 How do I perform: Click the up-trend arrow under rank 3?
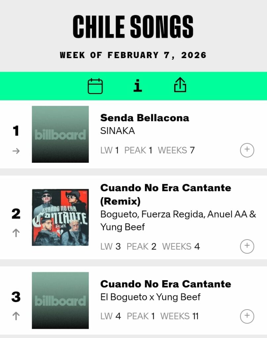click(16, 316)
